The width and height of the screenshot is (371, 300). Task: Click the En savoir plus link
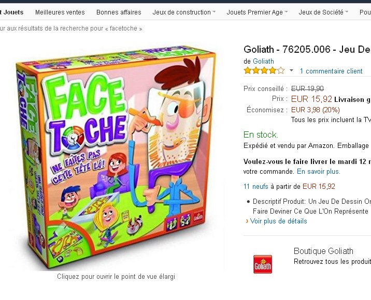pos(319,171)
